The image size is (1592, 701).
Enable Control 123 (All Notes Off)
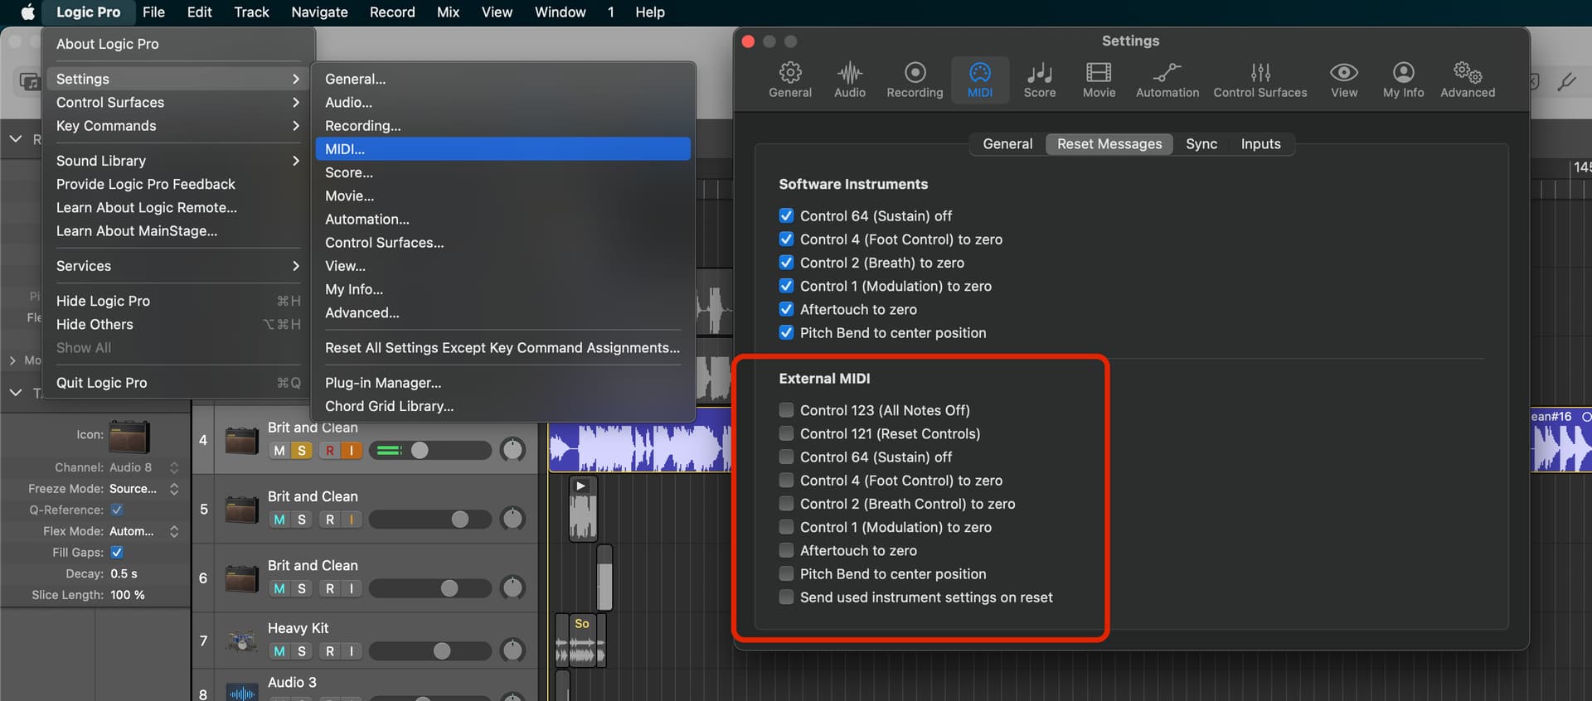coord(786,410)
